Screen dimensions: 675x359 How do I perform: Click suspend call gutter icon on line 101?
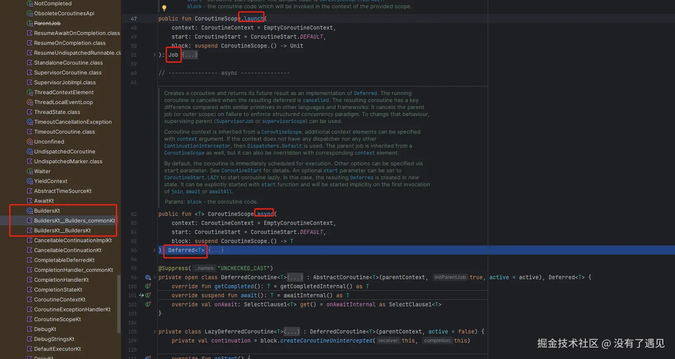[x=142, y=295]
